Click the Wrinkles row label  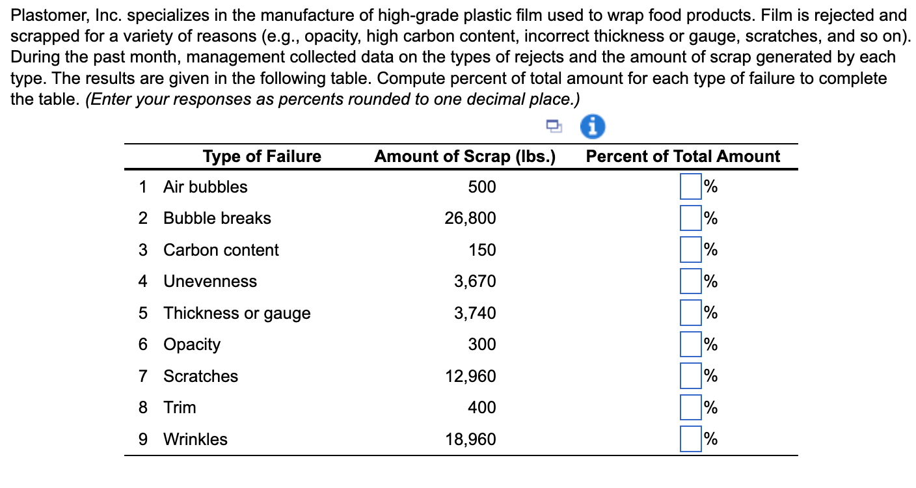tap(195, 439)
